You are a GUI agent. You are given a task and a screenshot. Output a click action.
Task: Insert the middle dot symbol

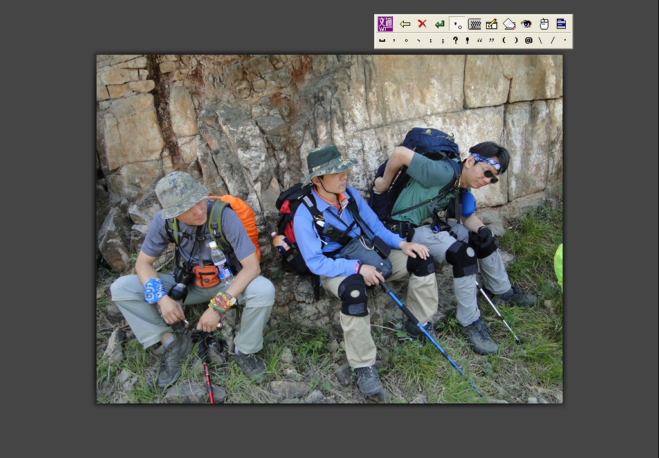coord(565,40)
